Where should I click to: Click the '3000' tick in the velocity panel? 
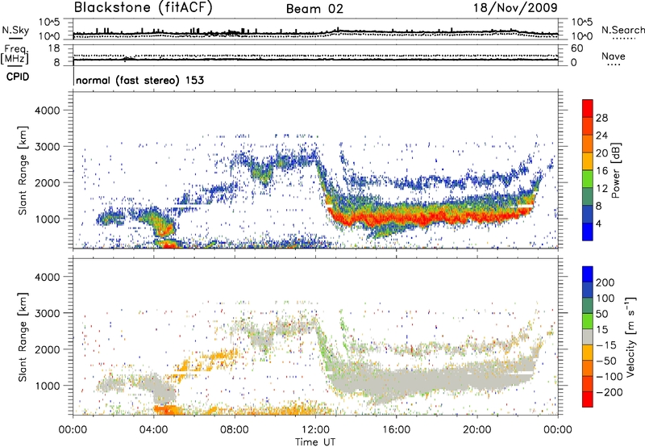(47, 313)
